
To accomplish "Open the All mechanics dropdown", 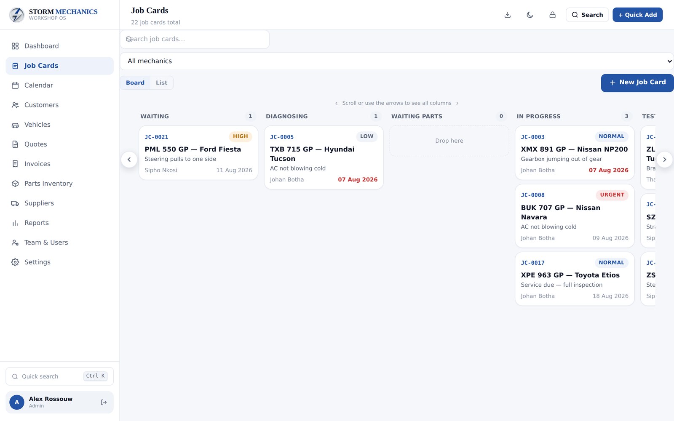I will click(x=397, y=61).
